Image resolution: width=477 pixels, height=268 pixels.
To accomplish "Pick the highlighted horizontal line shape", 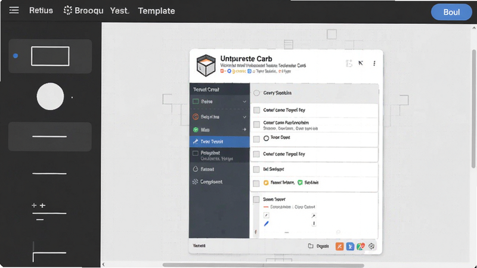I will [x=50, y=137].
